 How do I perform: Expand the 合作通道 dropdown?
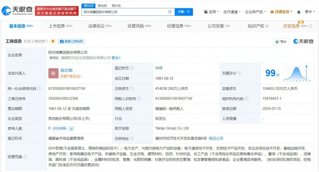coord(232,12)
